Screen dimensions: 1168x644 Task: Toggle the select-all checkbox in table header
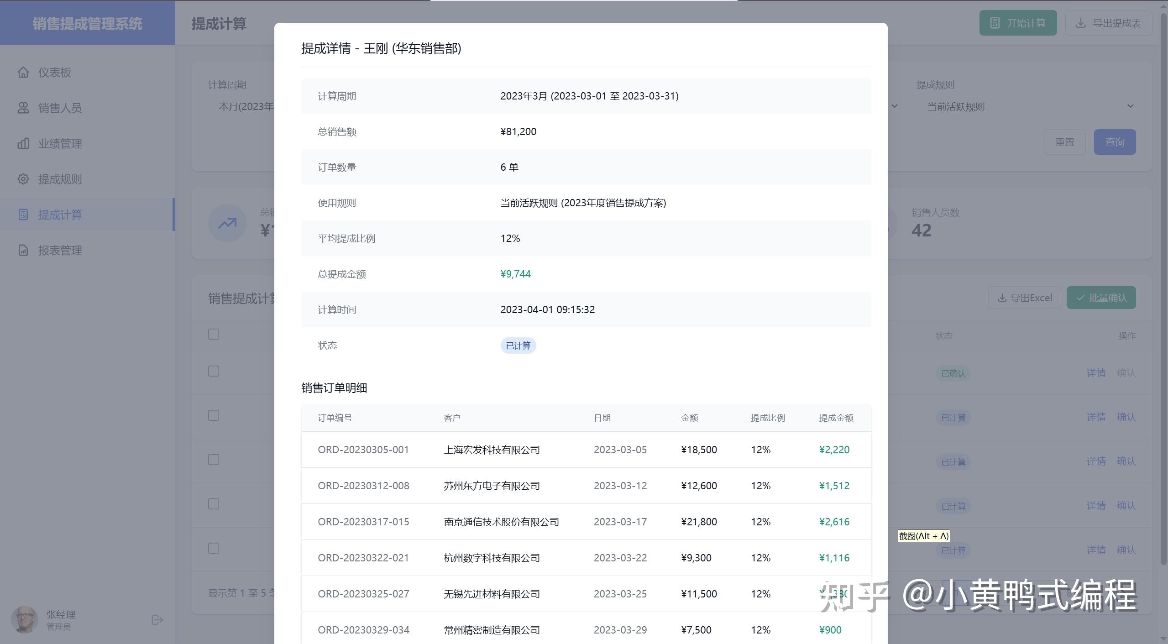(x=214, y=334)
